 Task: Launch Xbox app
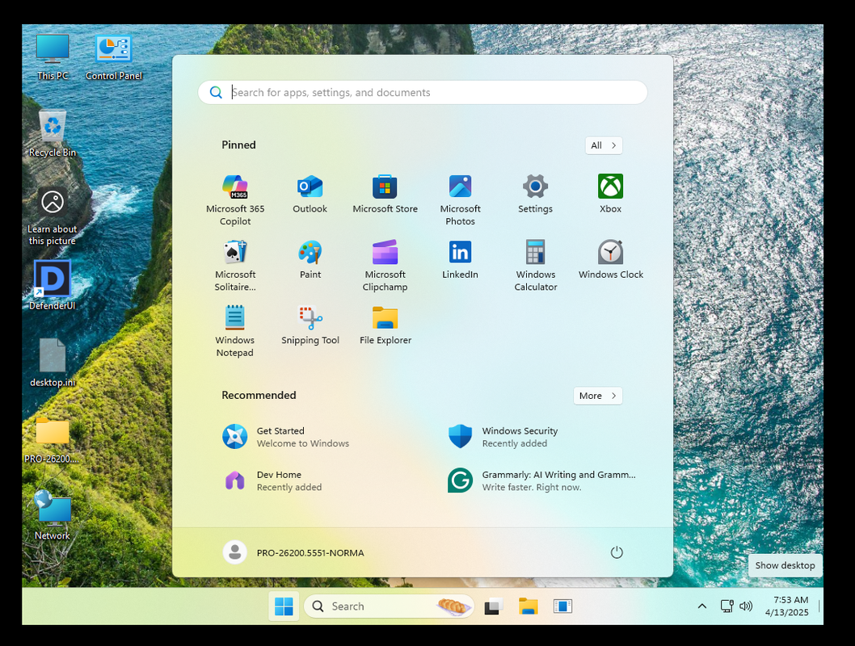click(610, 194)
